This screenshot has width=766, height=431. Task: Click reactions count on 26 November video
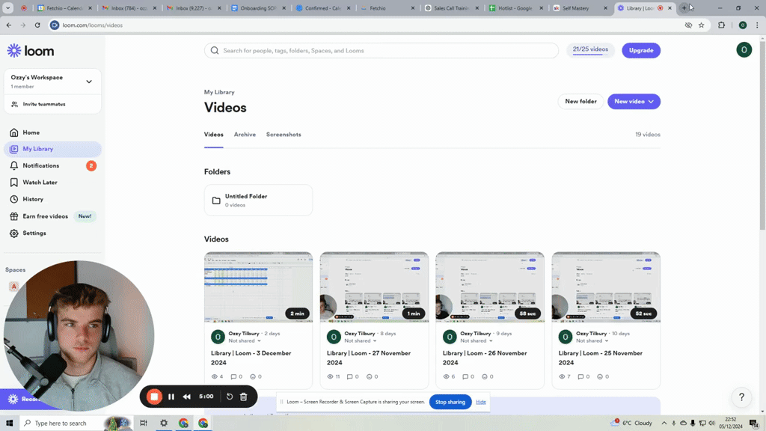(x=488, y=377)
